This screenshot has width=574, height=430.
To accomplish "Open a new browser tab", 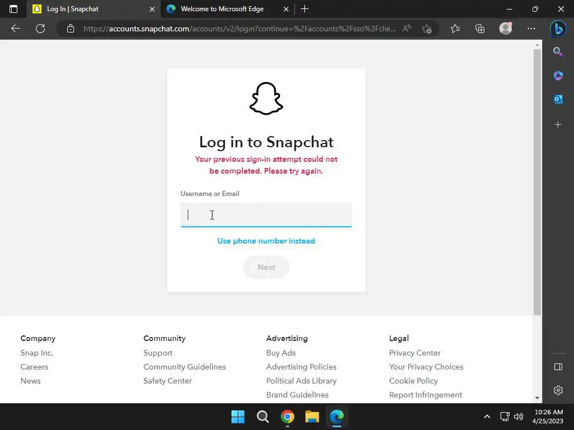I will pyautogui.click(x=304, y=9).
